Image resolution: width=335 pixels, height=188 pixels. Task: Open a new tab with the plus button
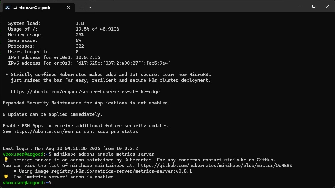click(x=81, y=7)
